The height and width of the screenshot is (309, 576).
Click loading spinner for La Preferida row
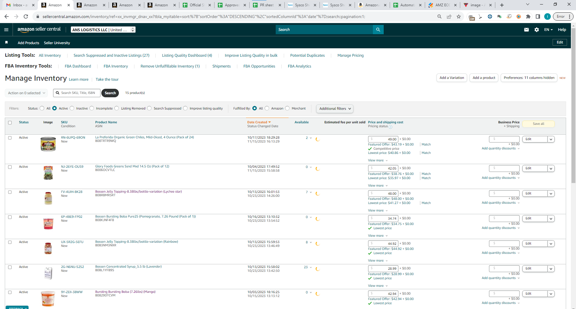(x=318, y=139)
